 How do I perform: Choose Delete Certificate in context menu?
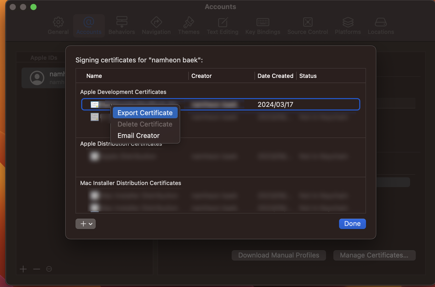coord(145,124)
